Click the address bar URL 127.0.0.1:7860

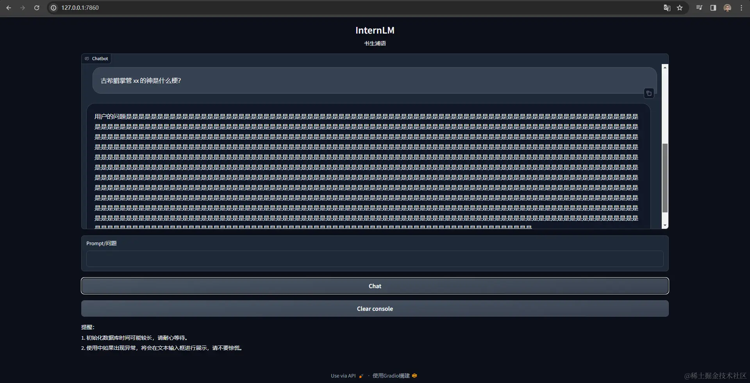click(x=80, y=8)
